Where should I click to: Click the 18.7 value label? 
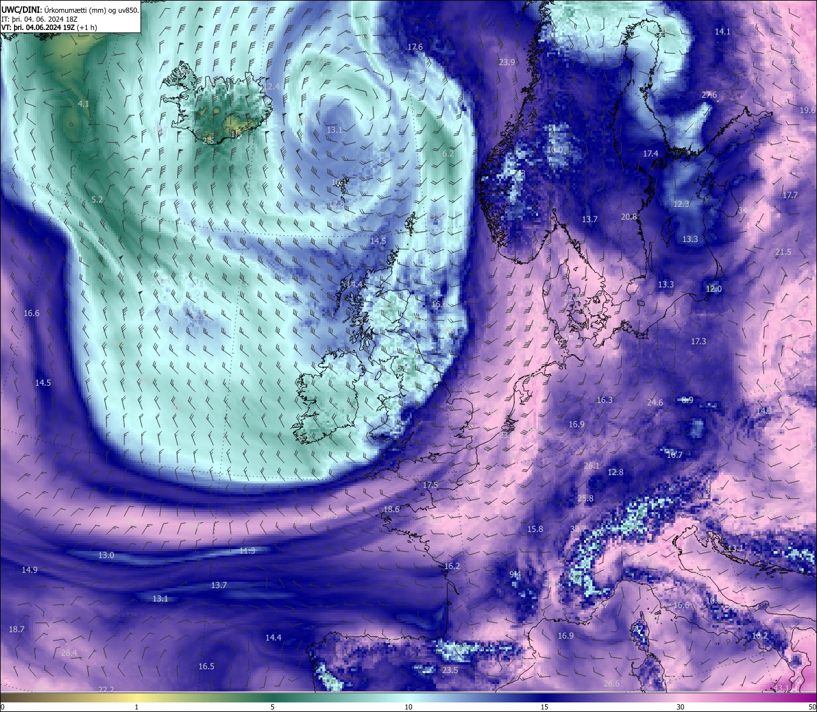[17, 629]
